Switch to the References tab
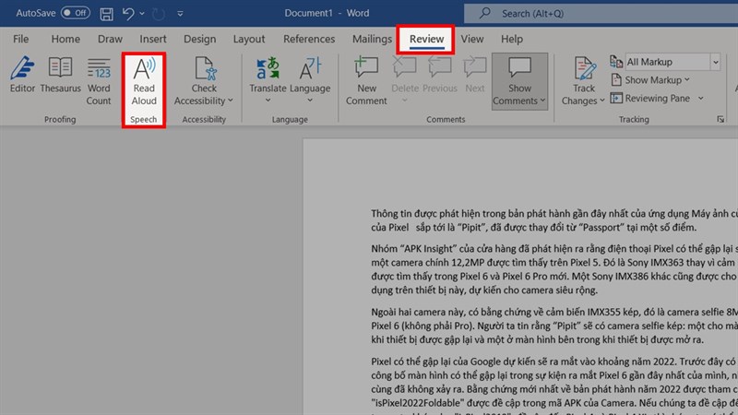This screenshot has width=738, height=415. point(309,39)
